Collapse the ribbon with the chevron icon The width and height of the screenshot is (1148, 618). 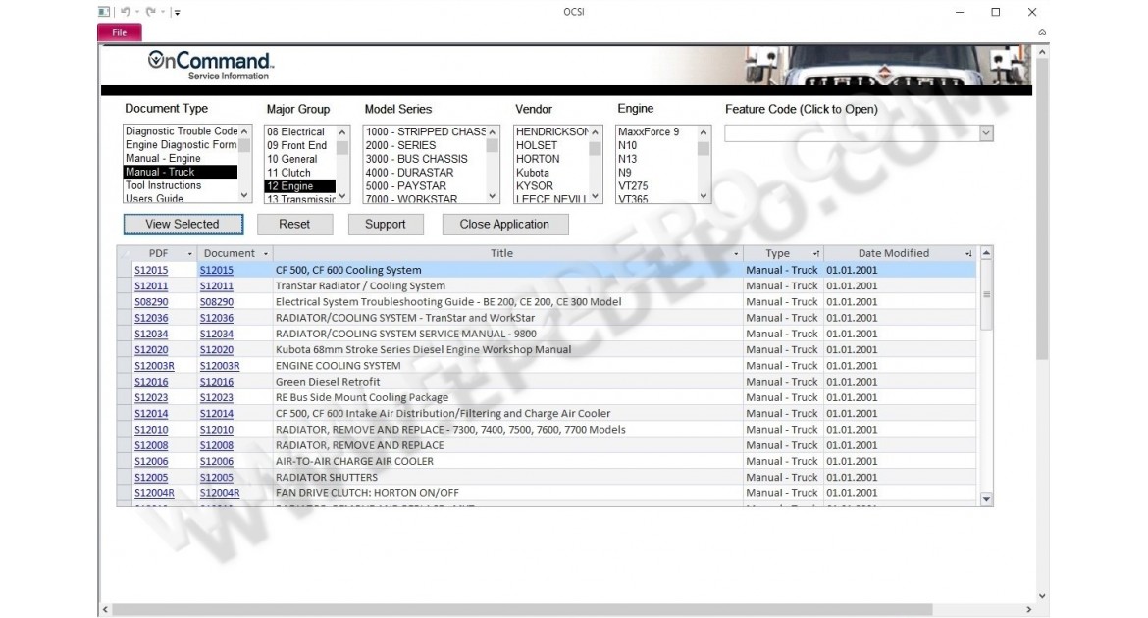tap(1042, 33)
